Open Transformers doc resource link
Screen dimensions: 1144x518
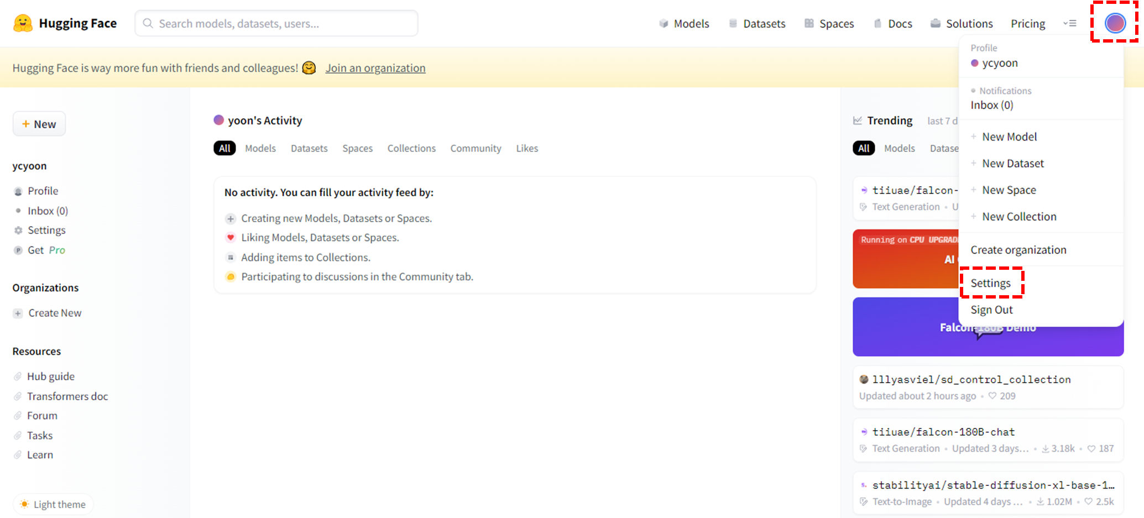(67, 396)
